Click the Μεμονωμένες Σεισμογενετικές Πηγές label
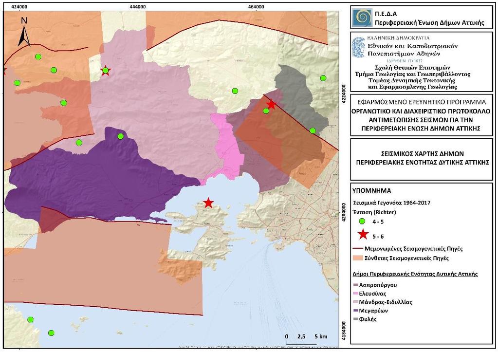The height and width of the screenshot is (352, 498). (413, 248)
